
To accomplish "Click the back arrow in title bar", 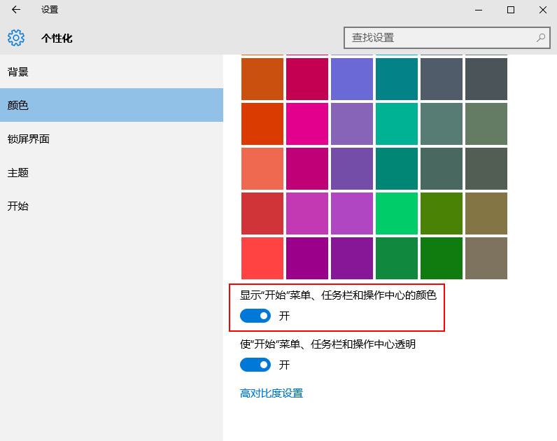I will 16,10.
